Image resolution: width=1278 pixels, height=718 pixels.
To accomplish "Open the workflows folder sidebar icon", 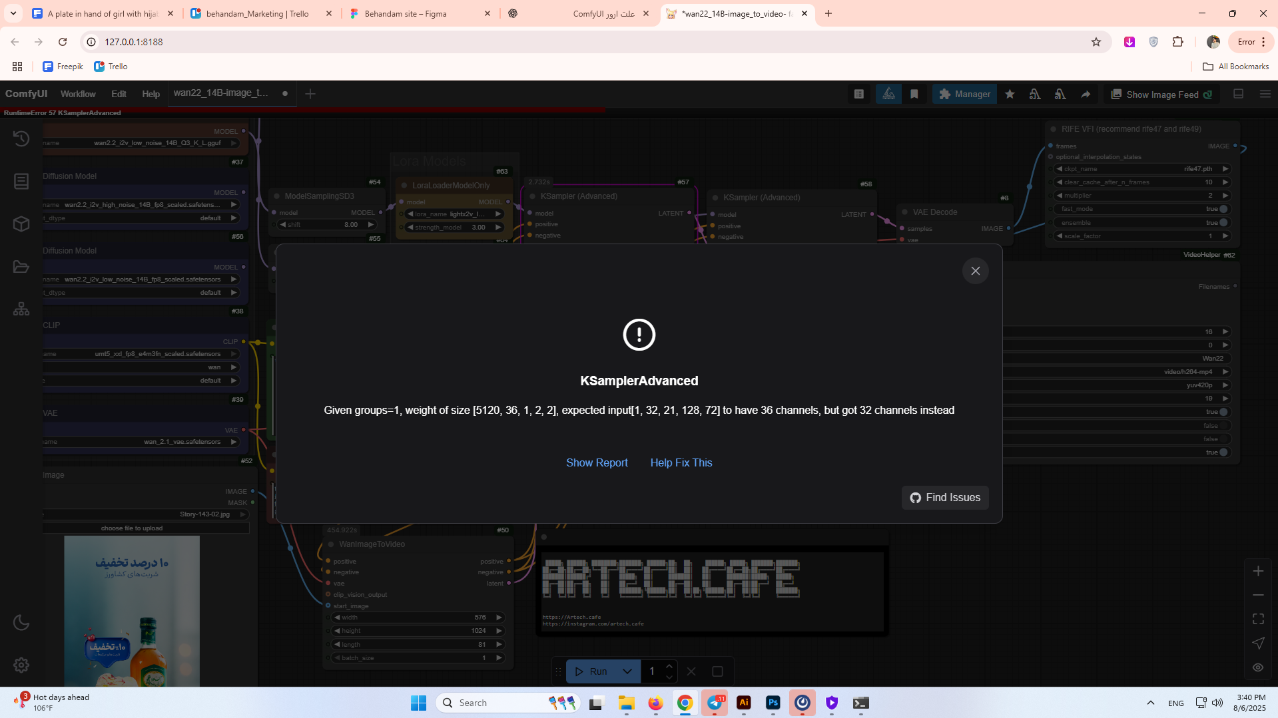I will 21,266.
